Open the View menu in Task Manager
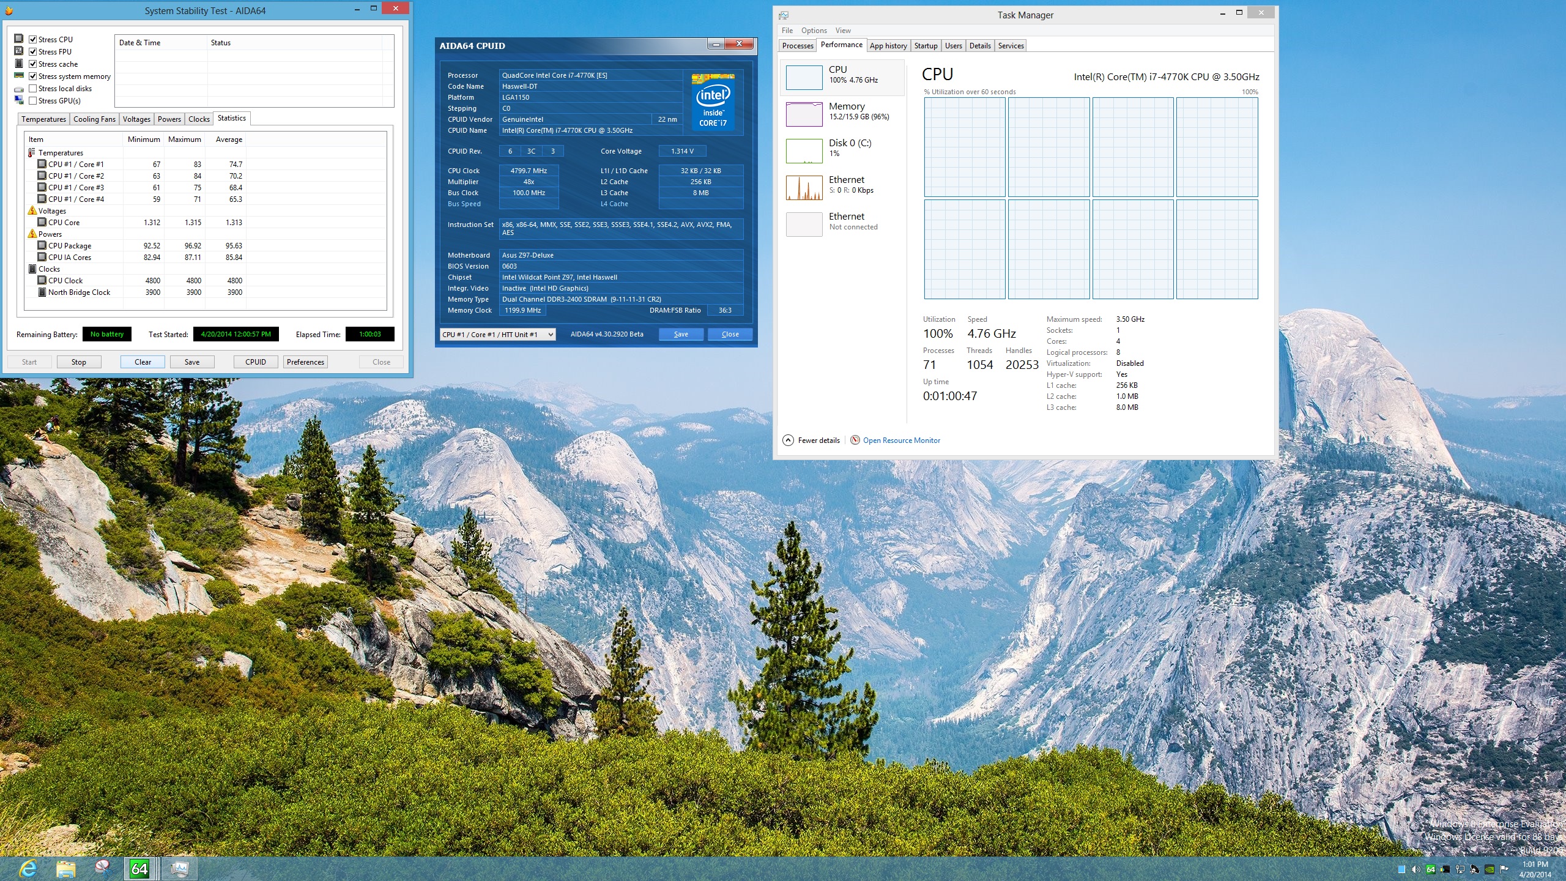 (x=842, y=30)
